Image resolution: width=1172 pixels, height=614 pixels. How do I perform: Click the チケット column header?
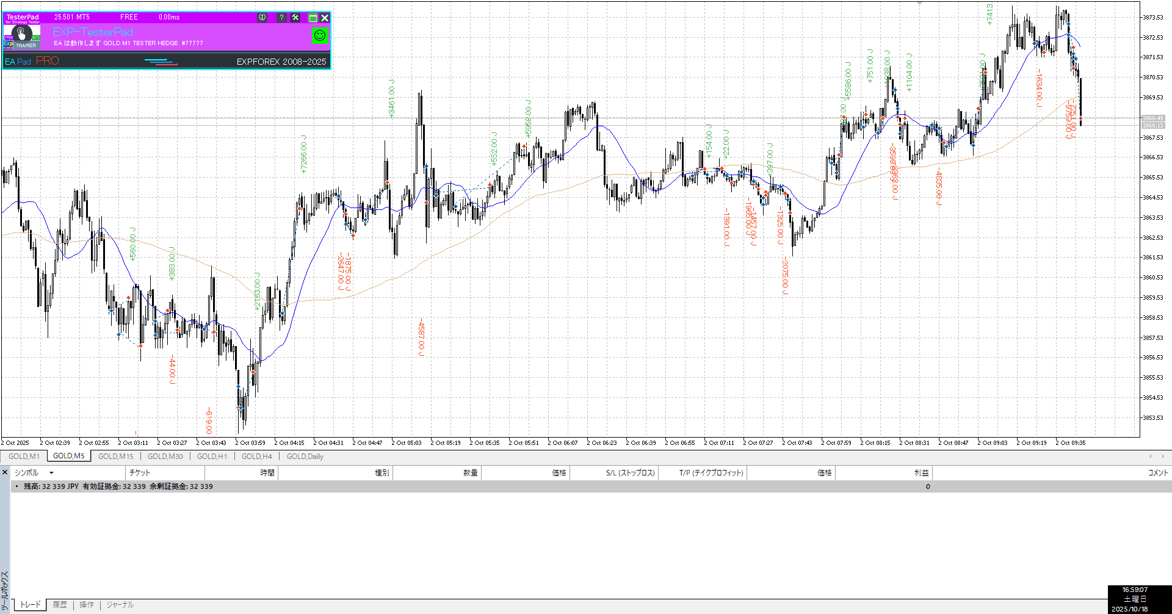point(140,473)
